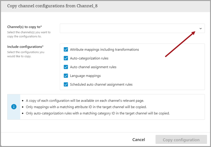Select the 'Auto channel assignment rules' label text
211x147 pixels.
[x=93, y=67]
